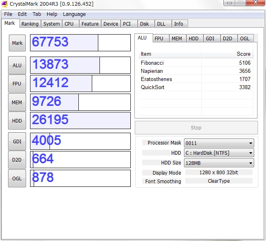Minimize the CrystalMark window

(x=229, y=2)
